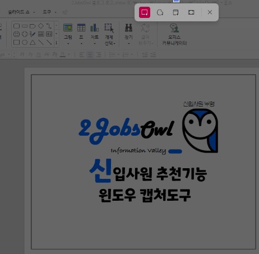
Task: Pick the triangle shape
Action: 33,42
